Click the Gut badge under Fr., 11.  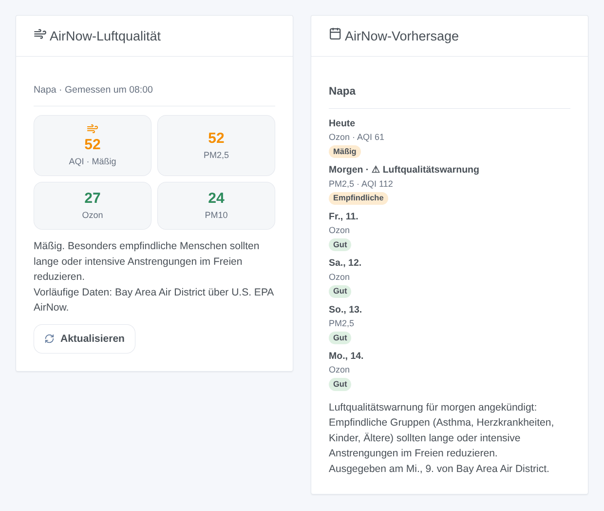point(340,245)
